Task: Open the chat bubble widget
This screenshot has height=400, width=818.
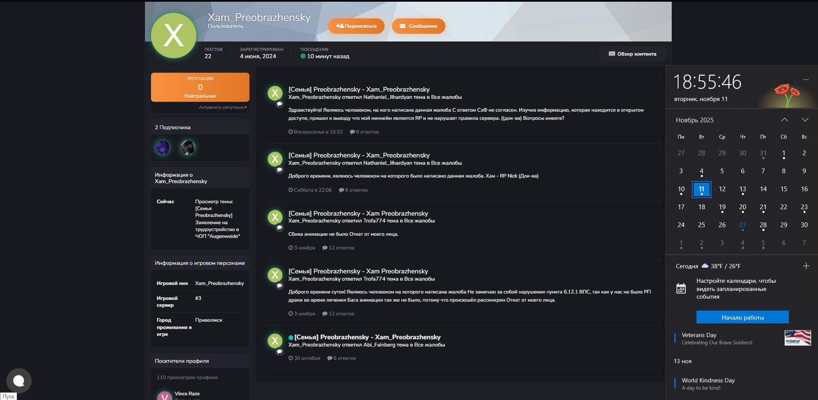Action: [19, 381]
